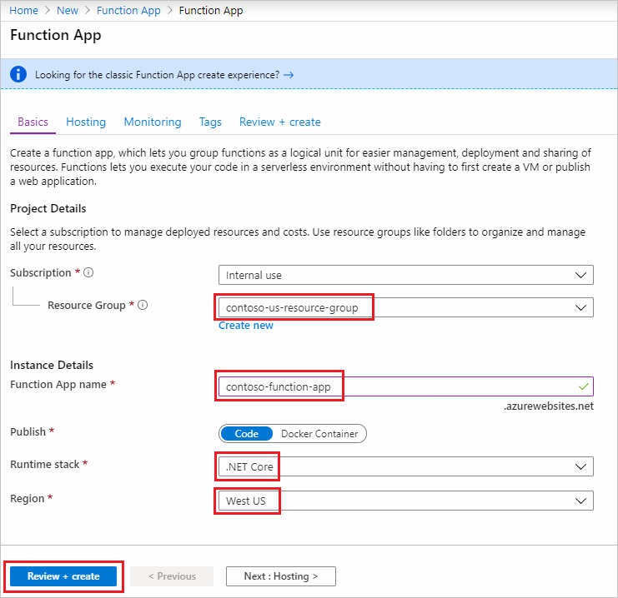The width and height of the screenshot is (618, 598).
Task: Expand the Region dropdown
Action: coord(404,501)
